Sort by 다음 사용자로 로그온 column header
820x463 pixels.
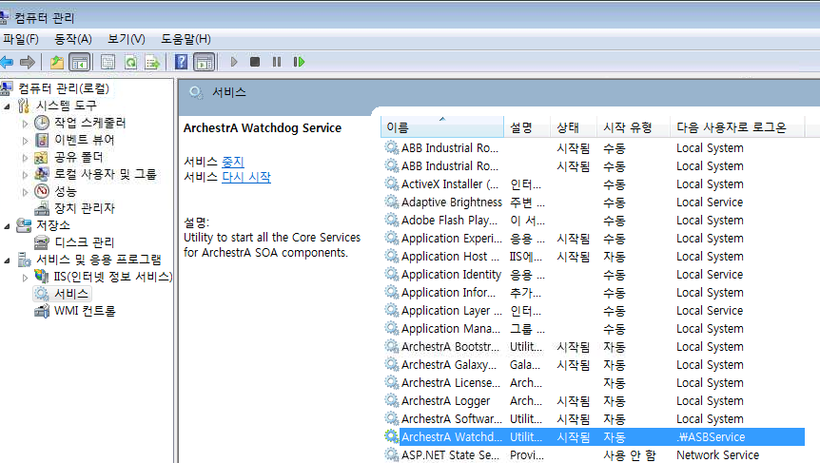tap(737, 127)
